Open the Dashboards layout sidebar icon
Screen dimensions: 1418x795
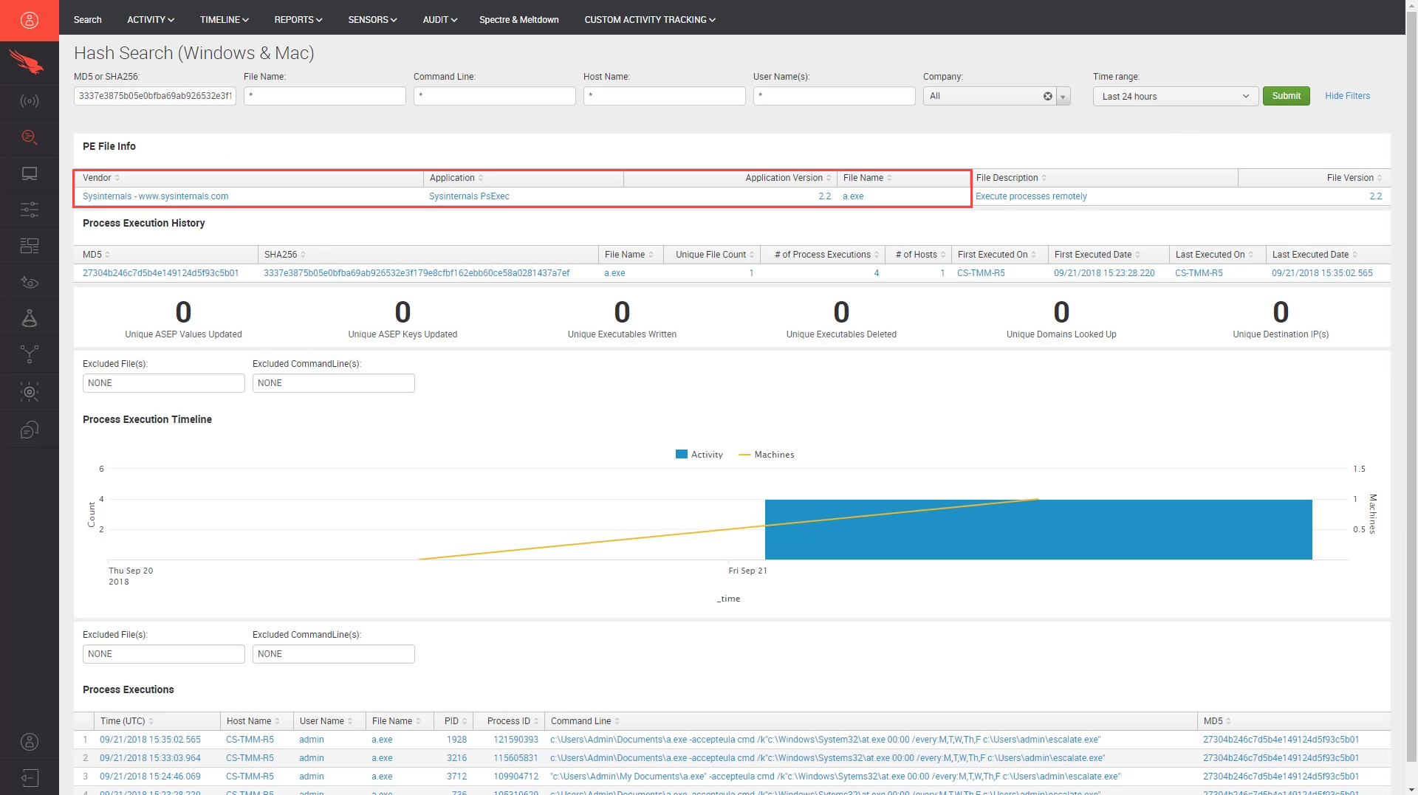coord(30,246)
